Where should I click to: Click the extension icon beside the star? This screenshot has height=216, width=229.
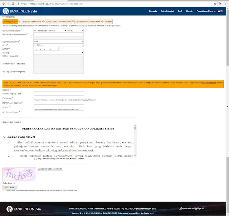(220, 4)
